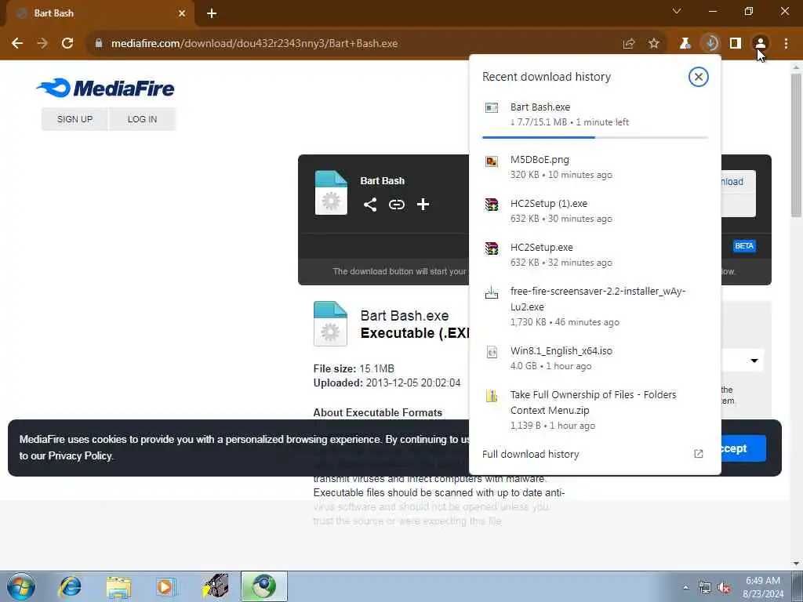Screen dimensions: 803x602
Task: Click the Bart Bash.exe Executable file icon
Action: pyautogui.click(x=330, y=324)
